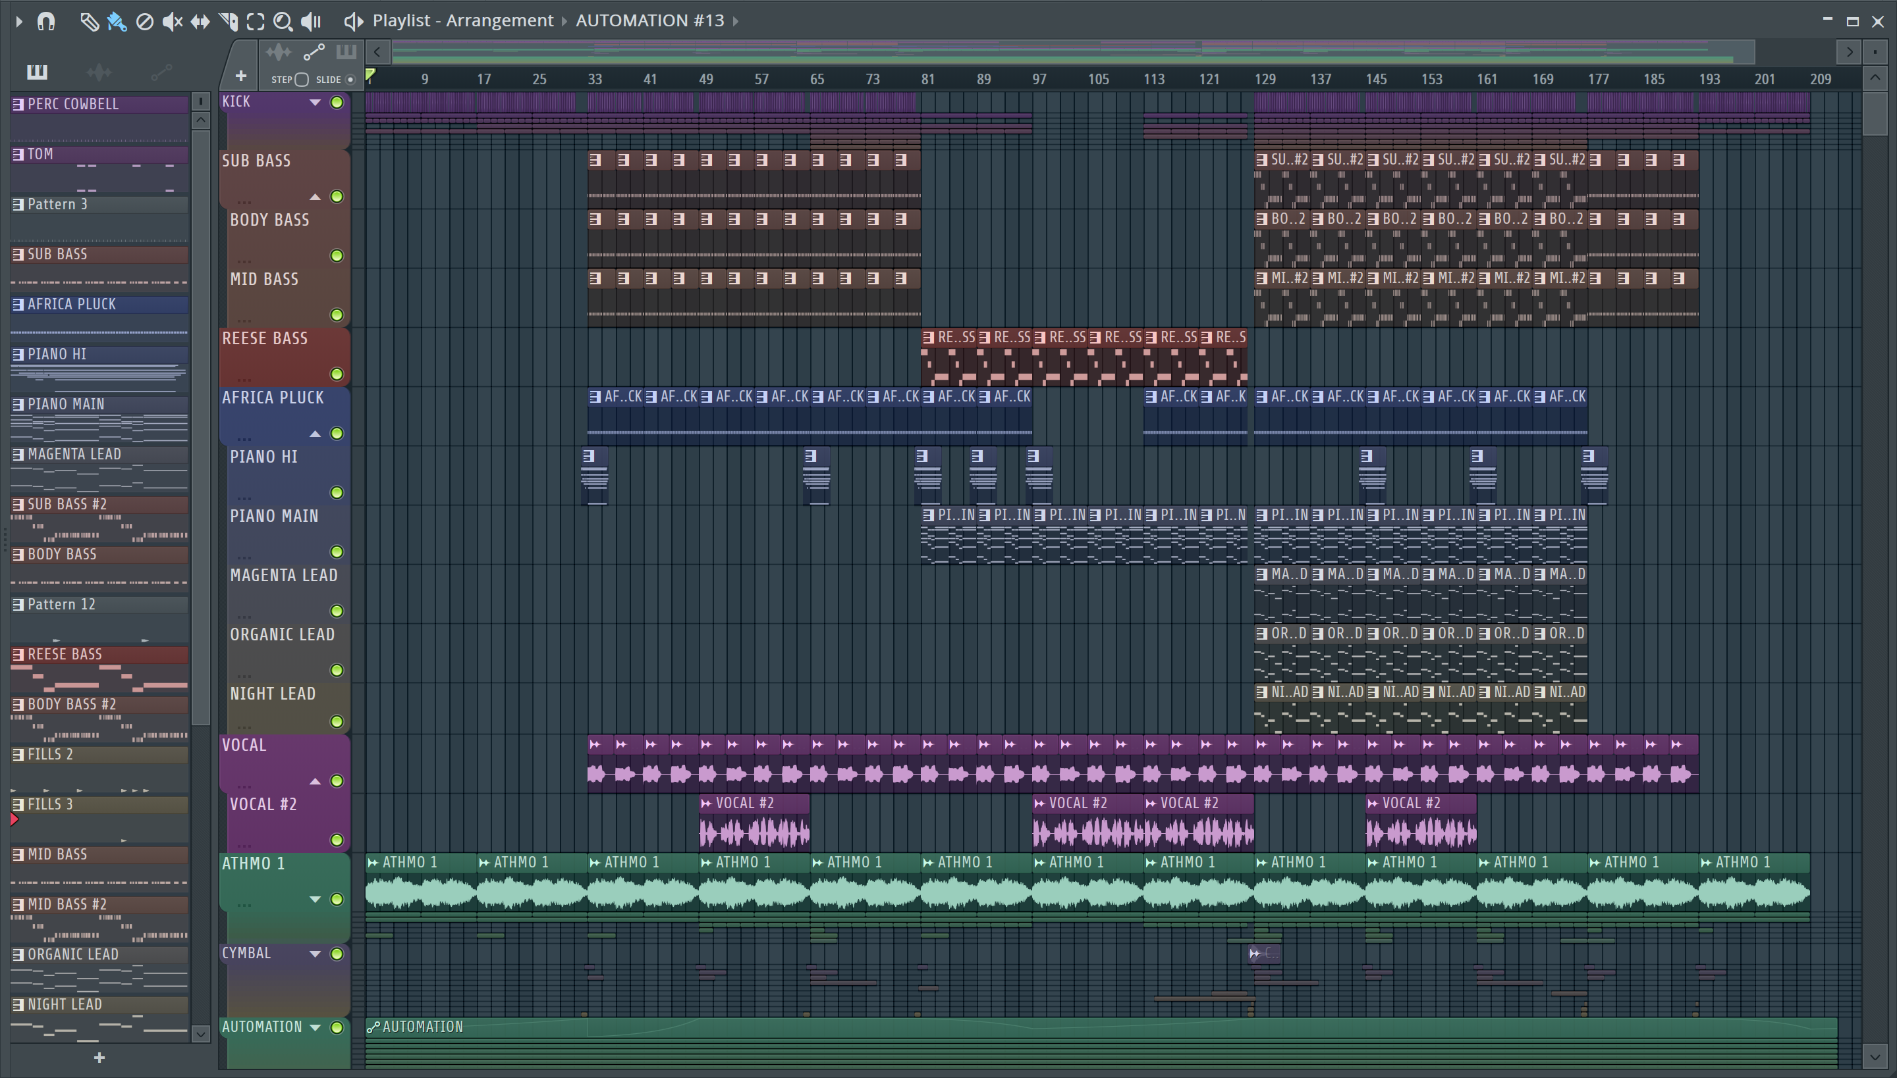Focus automation clips in the playlist

(314, 52)
